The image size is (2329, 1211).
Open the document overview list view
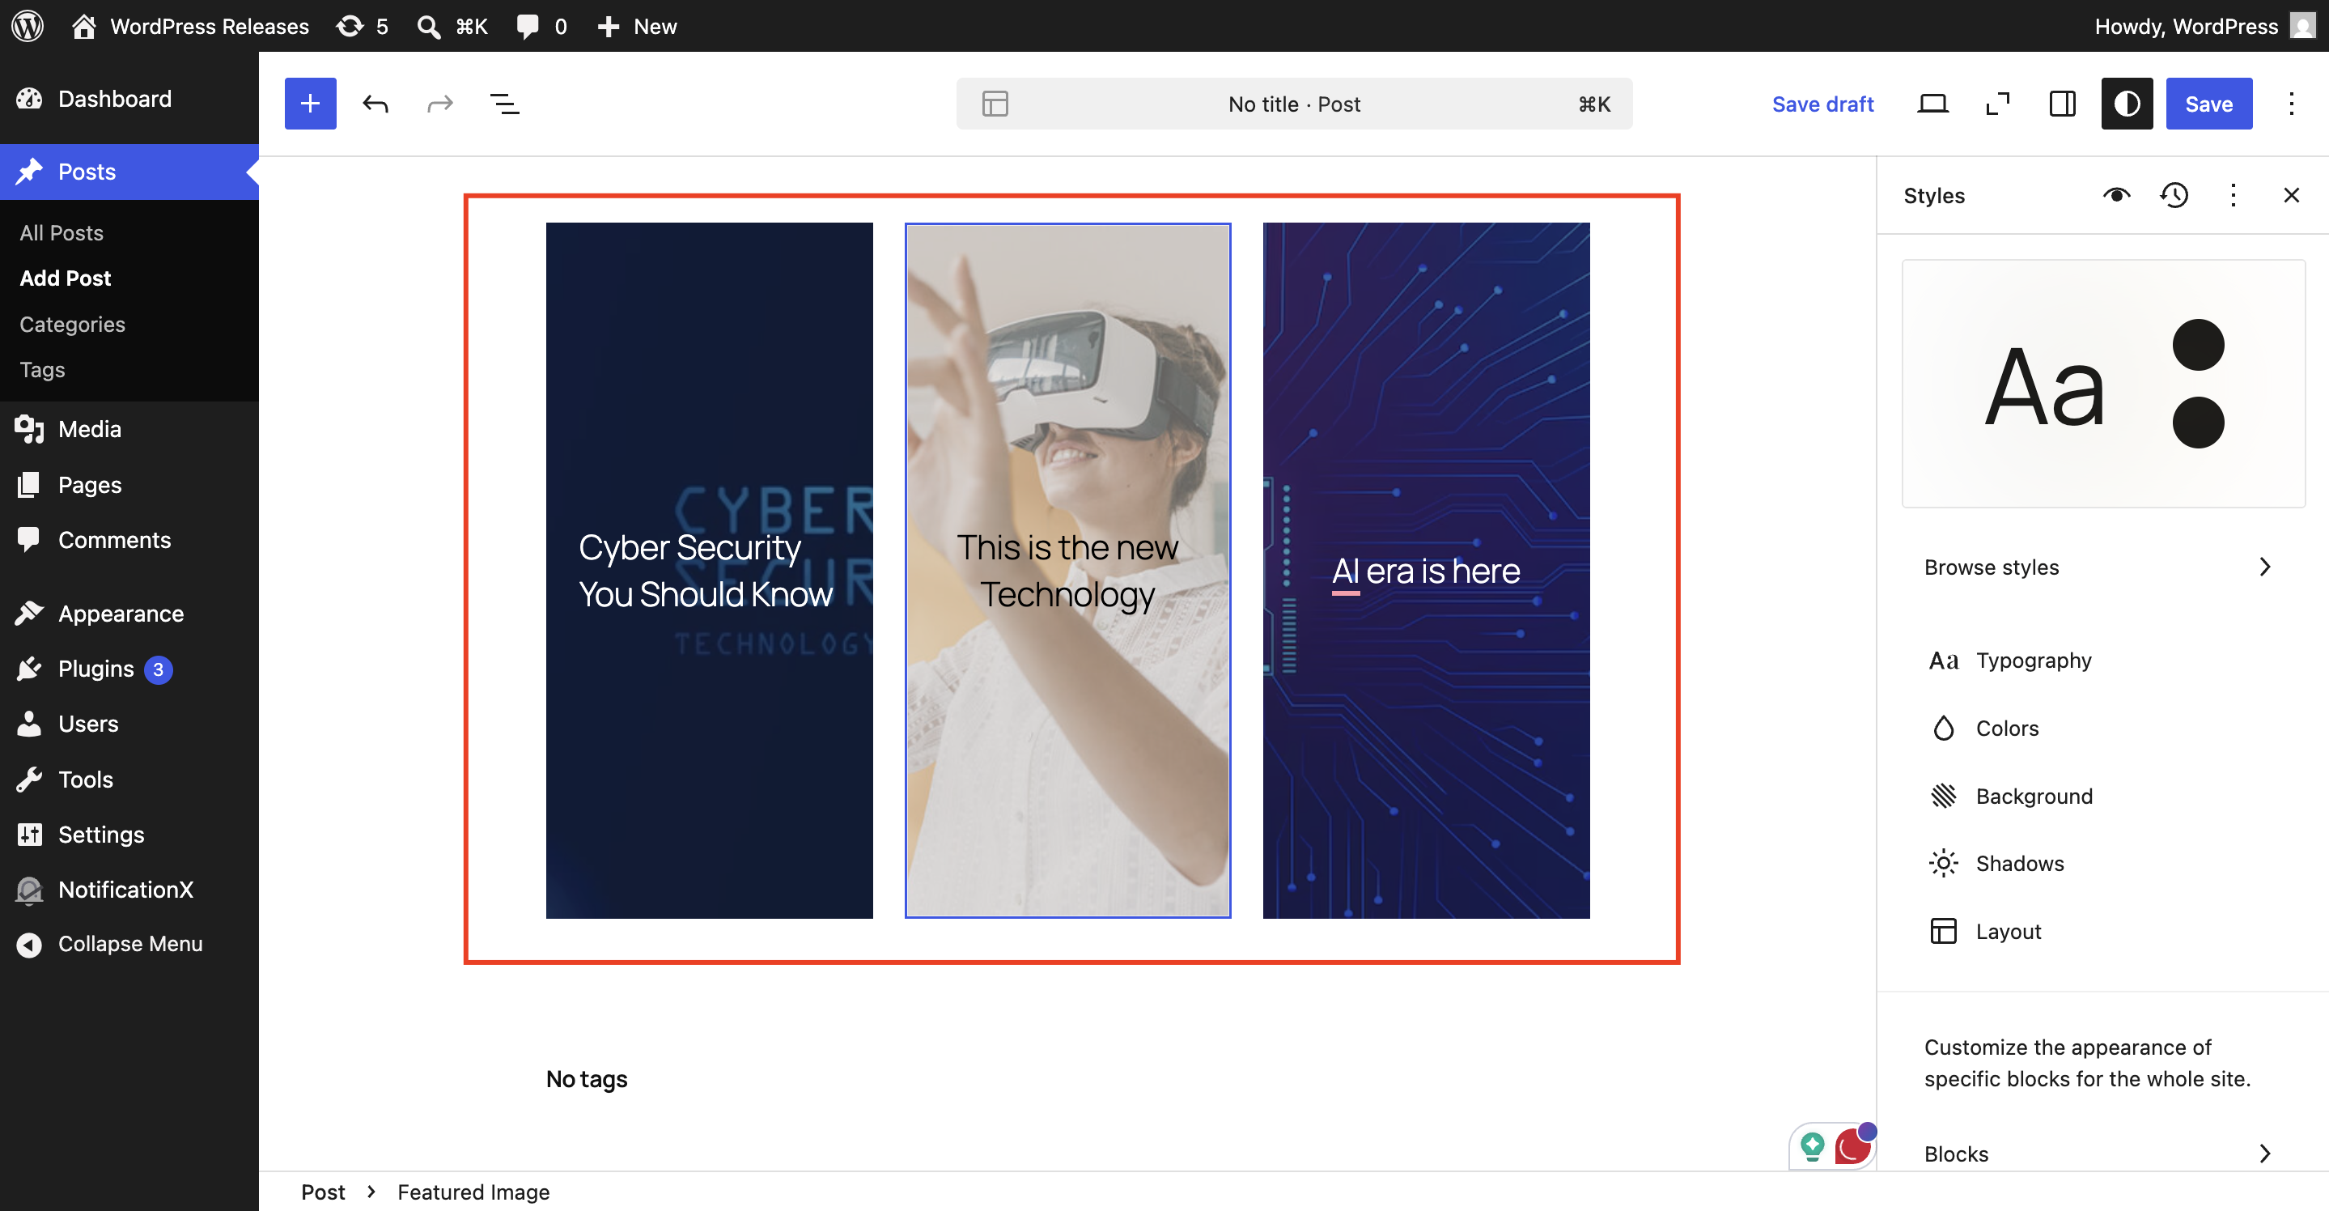tap(504, 104)
